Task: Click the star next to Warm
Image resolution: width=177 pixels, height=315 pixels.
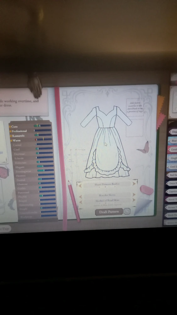Action: (11, 140)
